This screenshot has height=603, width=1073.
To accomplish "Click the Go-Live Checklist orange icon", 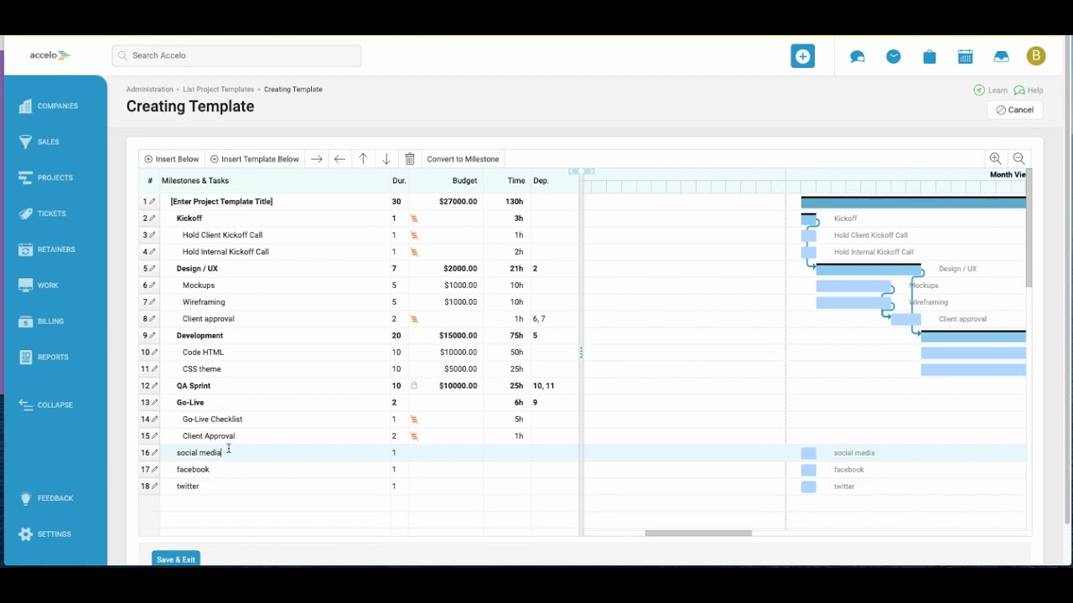I will coord(414,420).
